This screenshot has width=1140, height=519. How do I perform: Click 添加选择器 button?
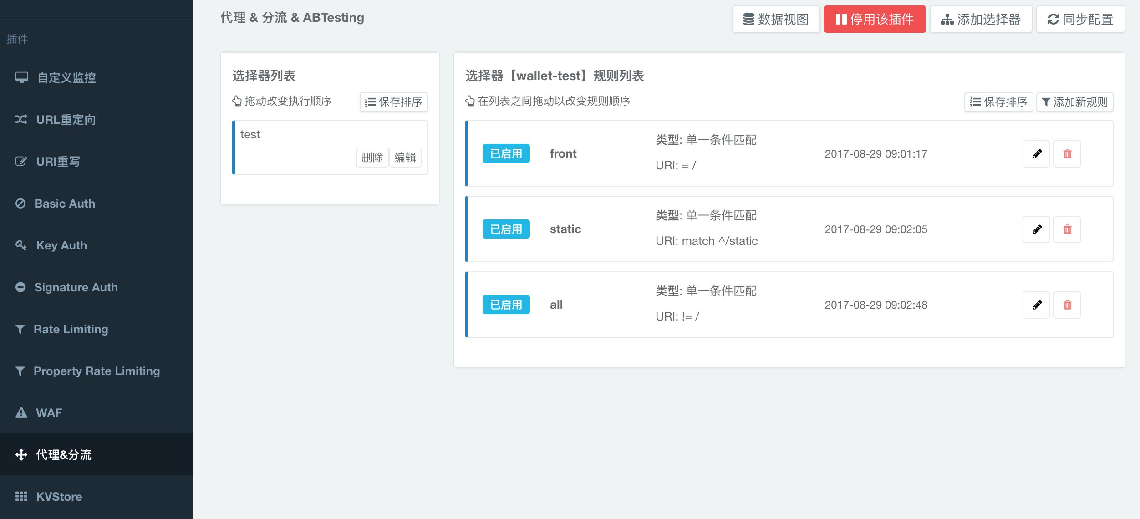(981, 19)
